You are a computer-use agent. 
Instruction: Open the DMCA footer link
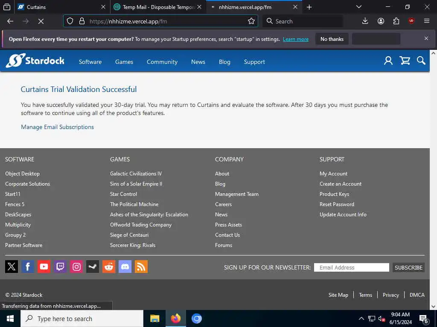417,295
